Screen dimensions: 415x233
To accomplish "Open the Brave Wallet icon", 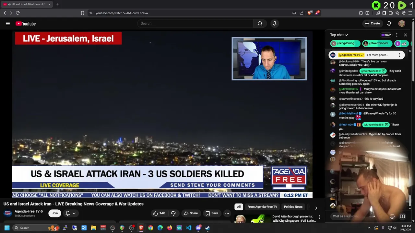I will (391, 13).
